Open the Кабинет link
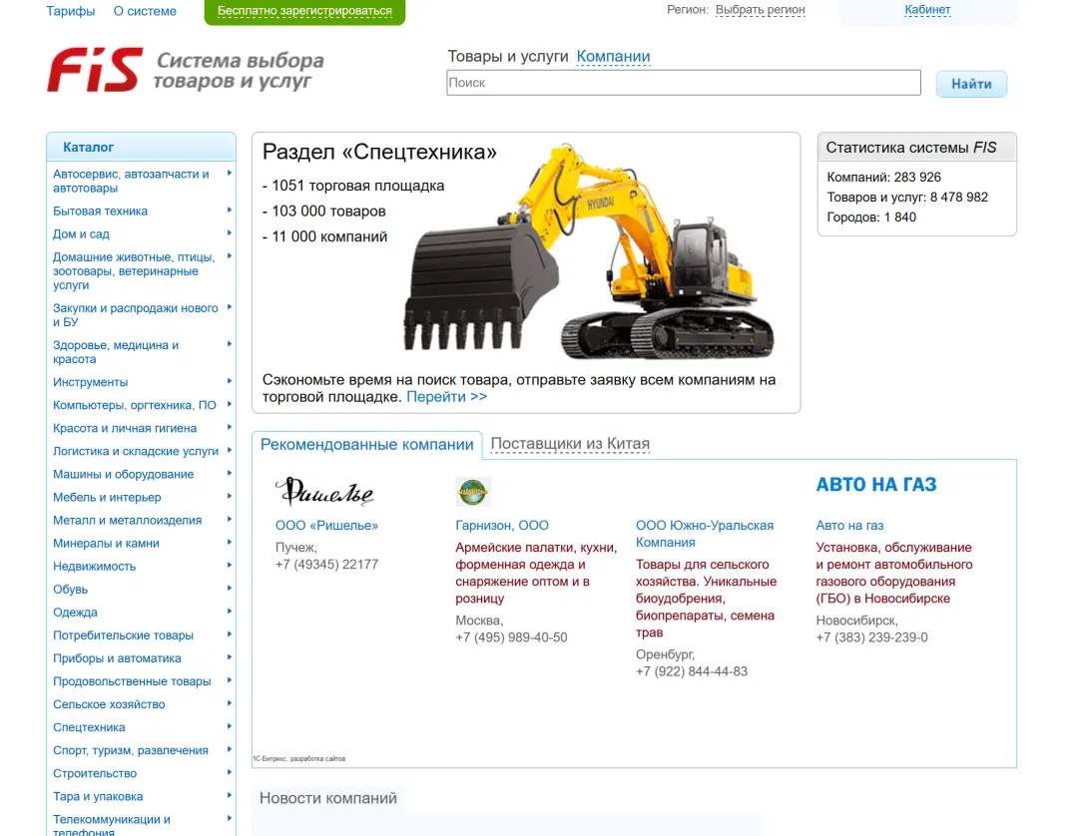 926,10
